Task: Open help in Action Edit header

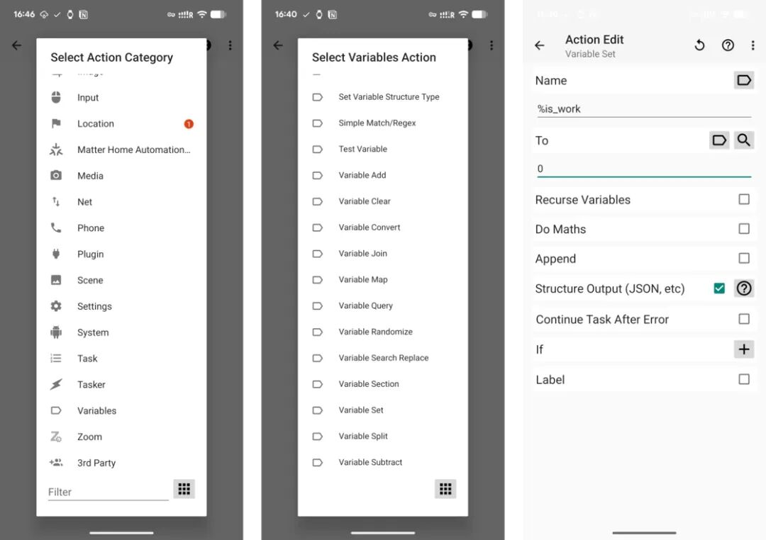Action: [728, 45]
